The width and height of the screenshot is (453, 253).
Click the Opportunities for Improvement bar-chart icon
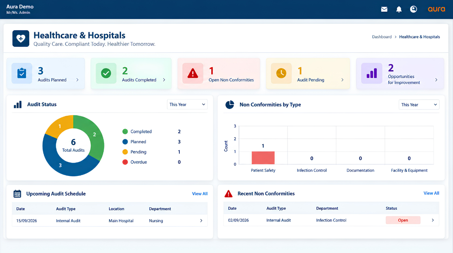click(372, 73)
